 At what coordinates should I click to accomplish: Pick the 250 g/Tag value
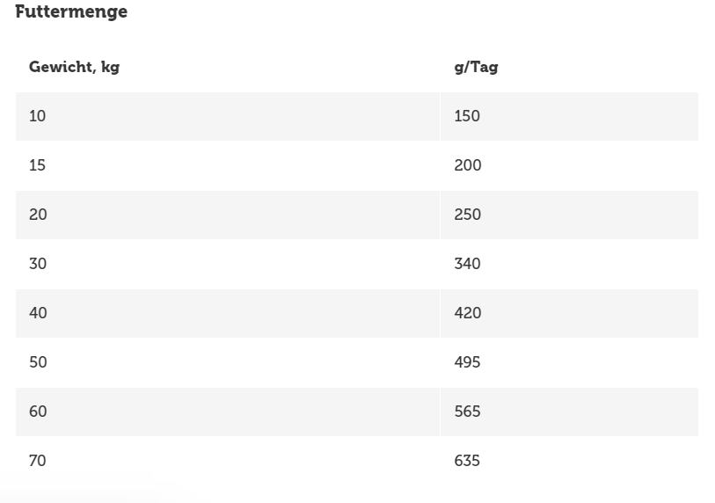(468, 215)
